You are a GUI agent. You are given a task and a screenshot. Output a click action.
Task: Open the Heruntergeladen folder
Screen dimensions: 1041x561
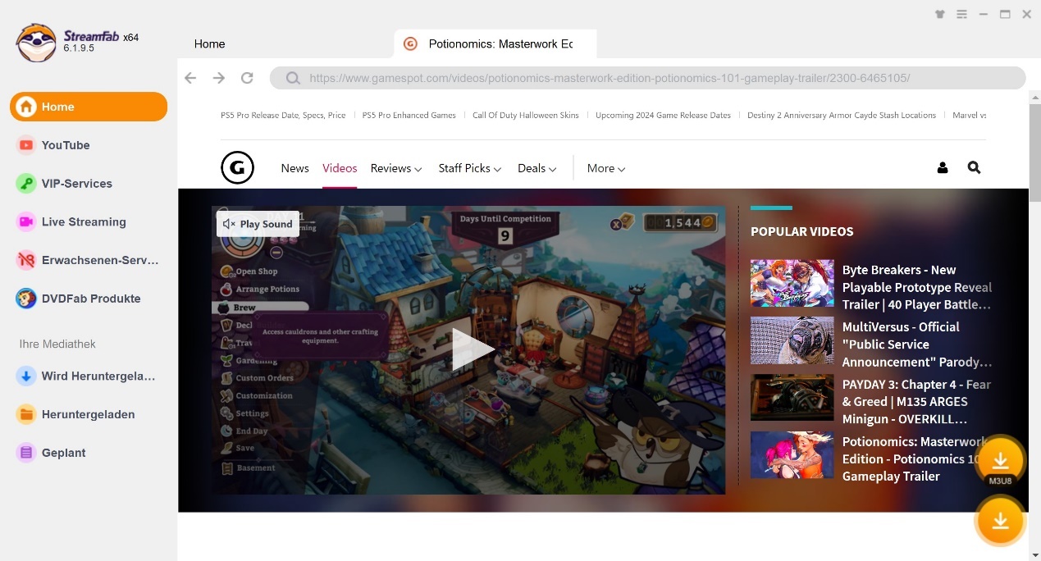click(x=89, y=414)
